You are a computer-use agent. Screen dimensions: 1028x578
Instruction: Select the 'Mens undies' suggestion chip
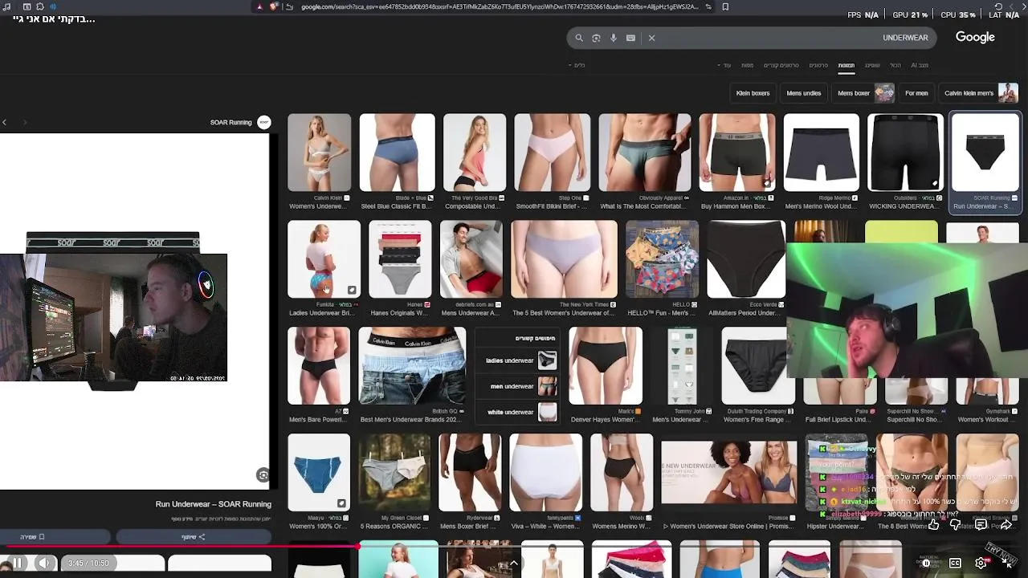[804, 93]
